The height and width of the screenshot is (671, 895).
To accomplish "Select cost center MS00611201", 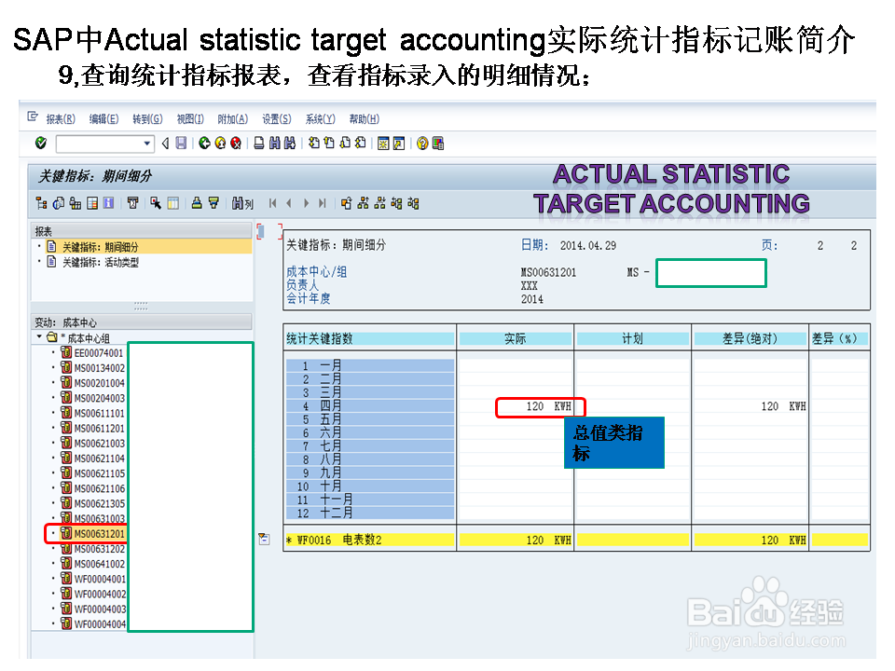I will coord(100,429).
